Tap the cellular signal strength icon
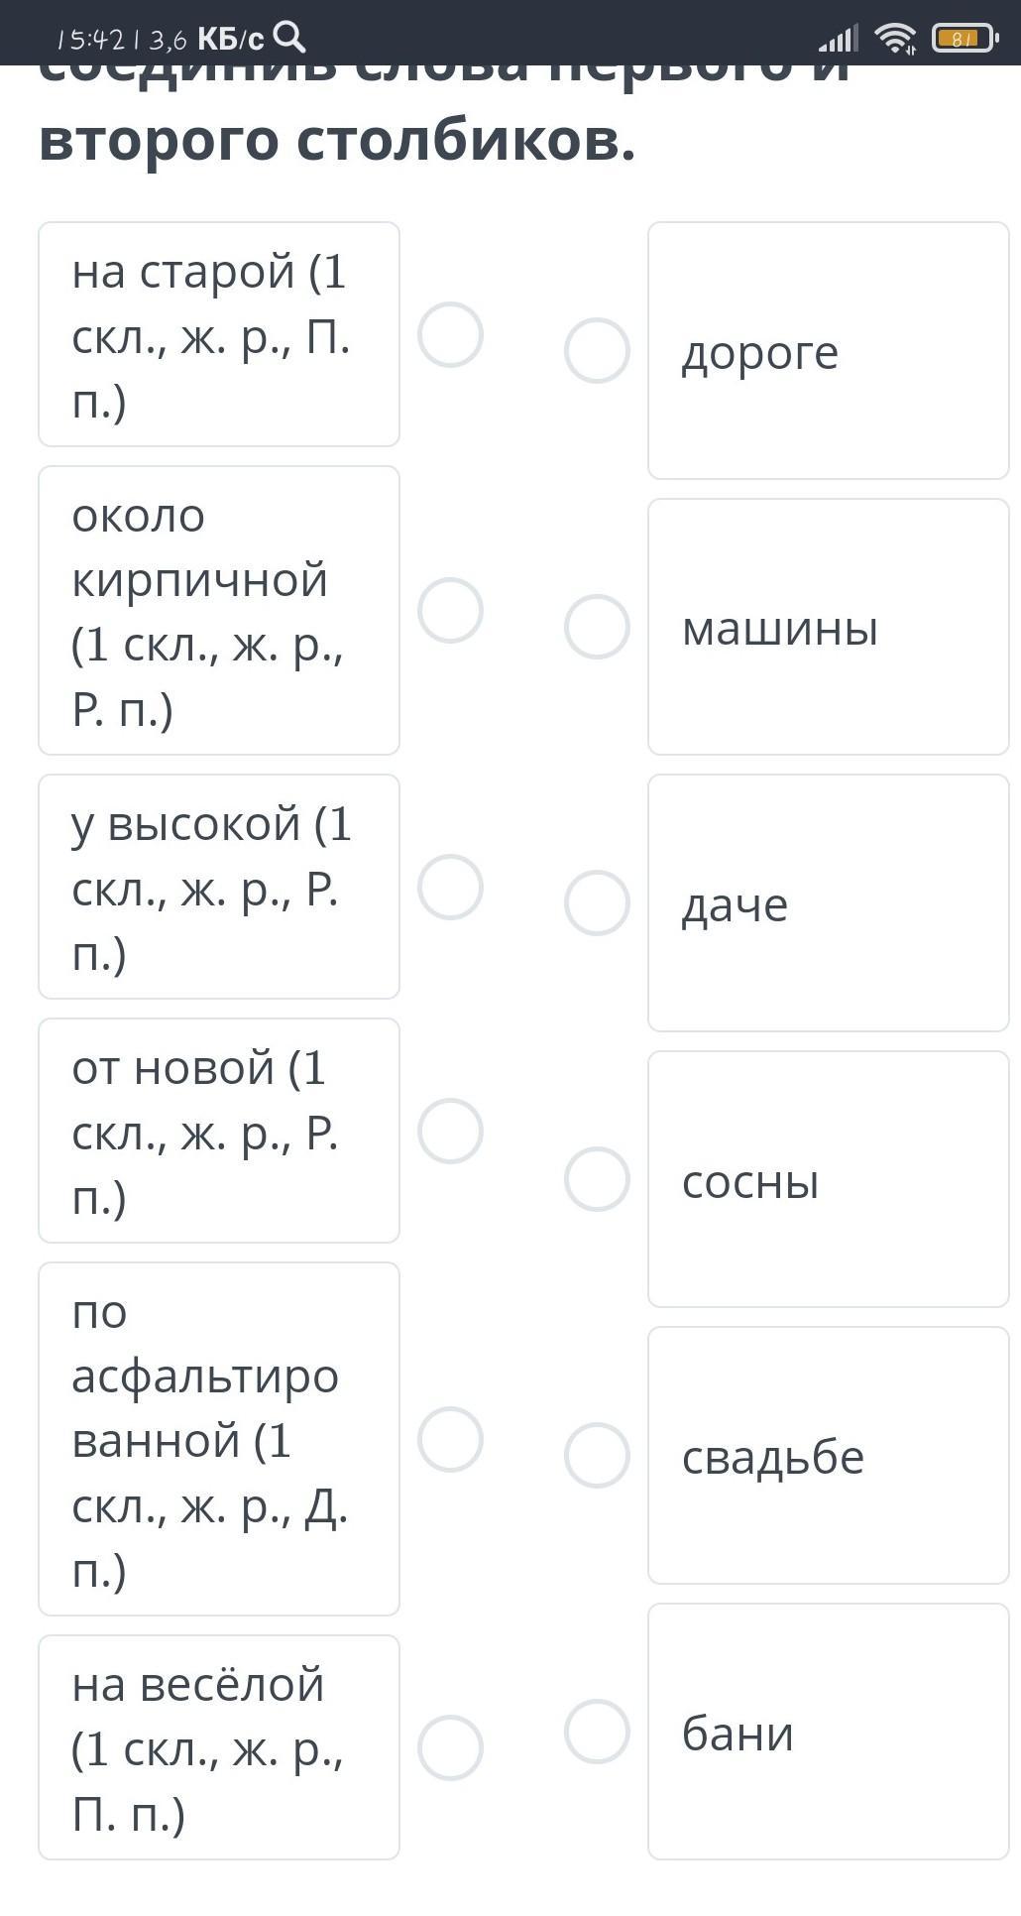1021x1916 pixels. click(x=838, y=39)
